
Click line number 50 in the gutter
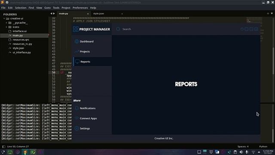[x=53, y=73]
